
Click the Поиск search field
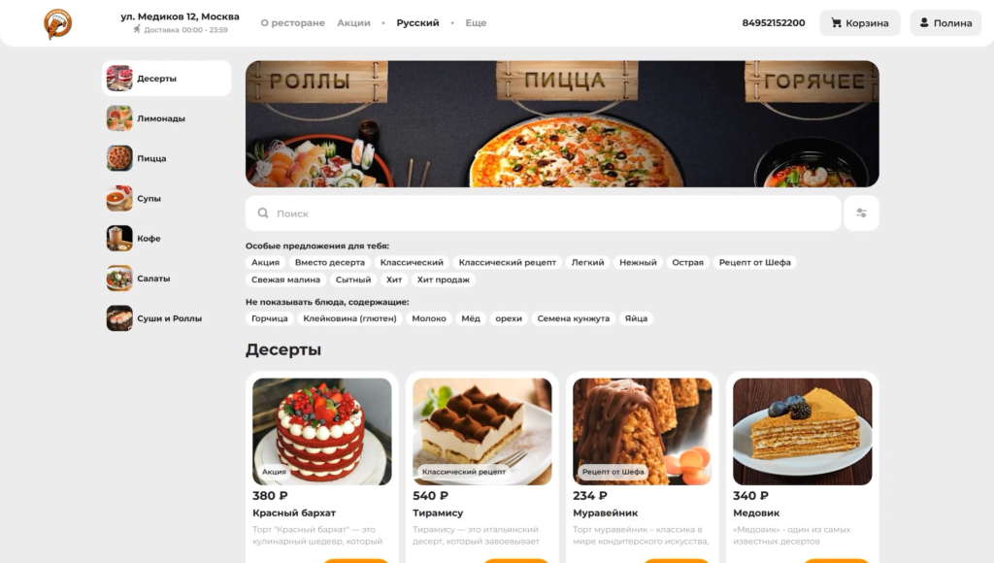tap(544, 213)
